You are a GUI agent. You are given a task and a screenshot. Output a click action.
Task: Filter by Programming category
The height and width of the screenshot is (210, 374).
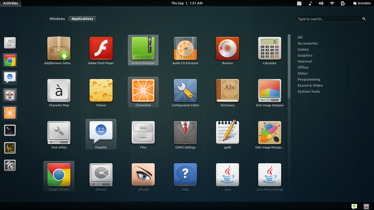coord(309,79)
